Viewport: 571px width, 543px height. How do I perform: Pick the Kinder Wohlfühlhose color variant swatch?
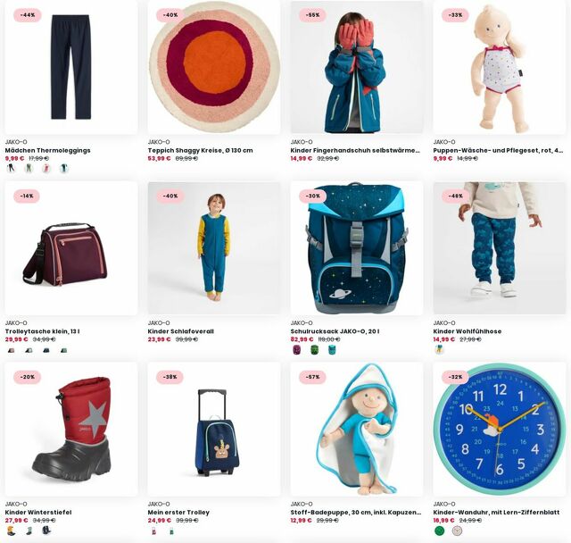pos(440,349)
